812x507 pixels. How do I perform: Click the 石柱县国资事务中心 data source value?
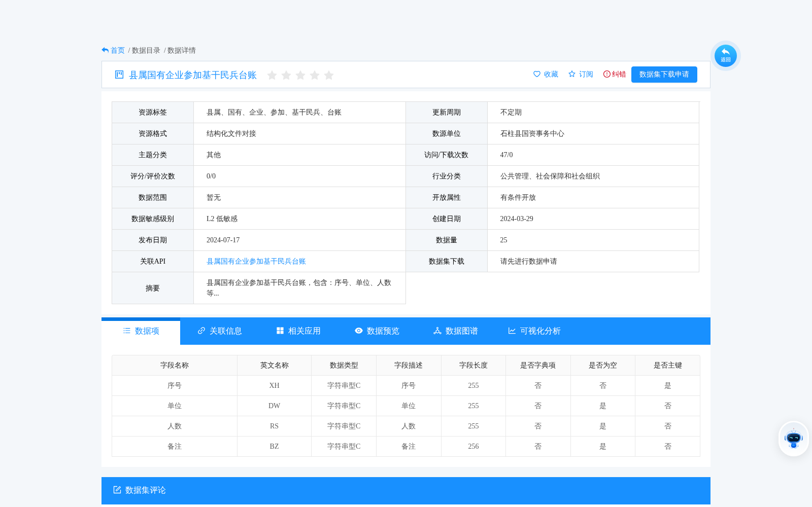[x=532, y=133]
